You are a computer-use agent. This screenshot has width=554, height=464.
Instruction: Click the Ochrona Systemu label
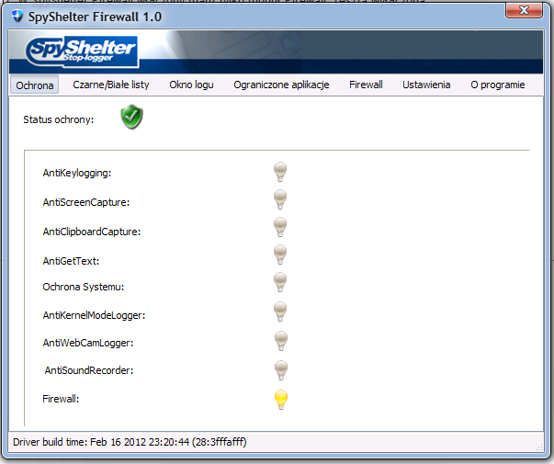[84, 287]
